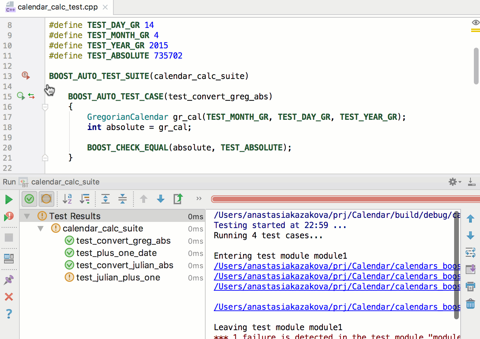Show more test toolbar actions
The width and height of the screenshot is (480, 339).
tap(199, 198)
